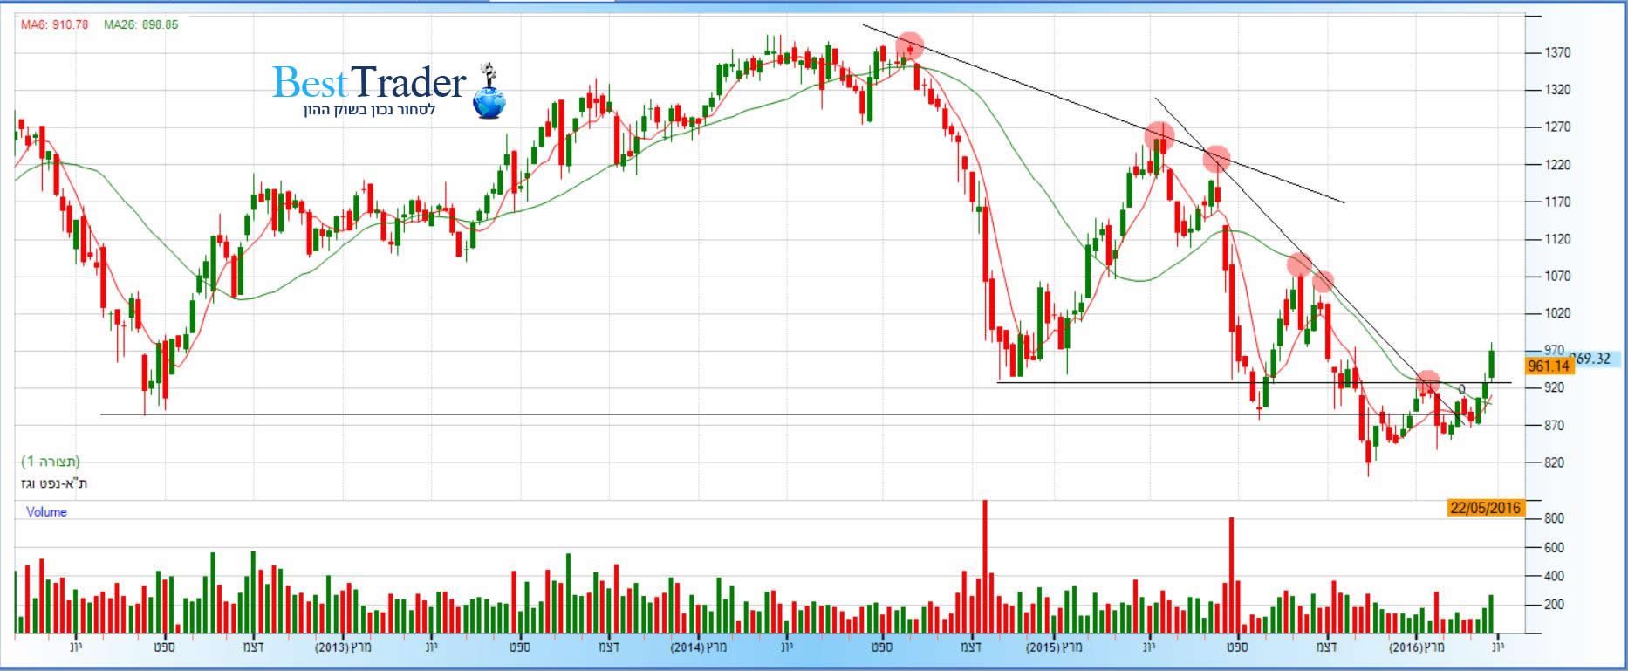Click the ת"א-נפט וגז index name

coord(53,483)
